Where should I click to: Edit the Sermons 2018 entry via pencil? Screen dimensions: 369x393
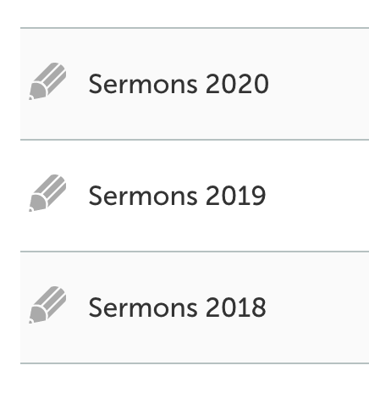[47, 305]
